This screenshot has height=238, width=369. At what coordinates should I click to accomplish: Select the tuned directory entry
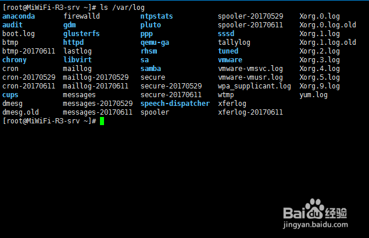[x=228, y=51]
